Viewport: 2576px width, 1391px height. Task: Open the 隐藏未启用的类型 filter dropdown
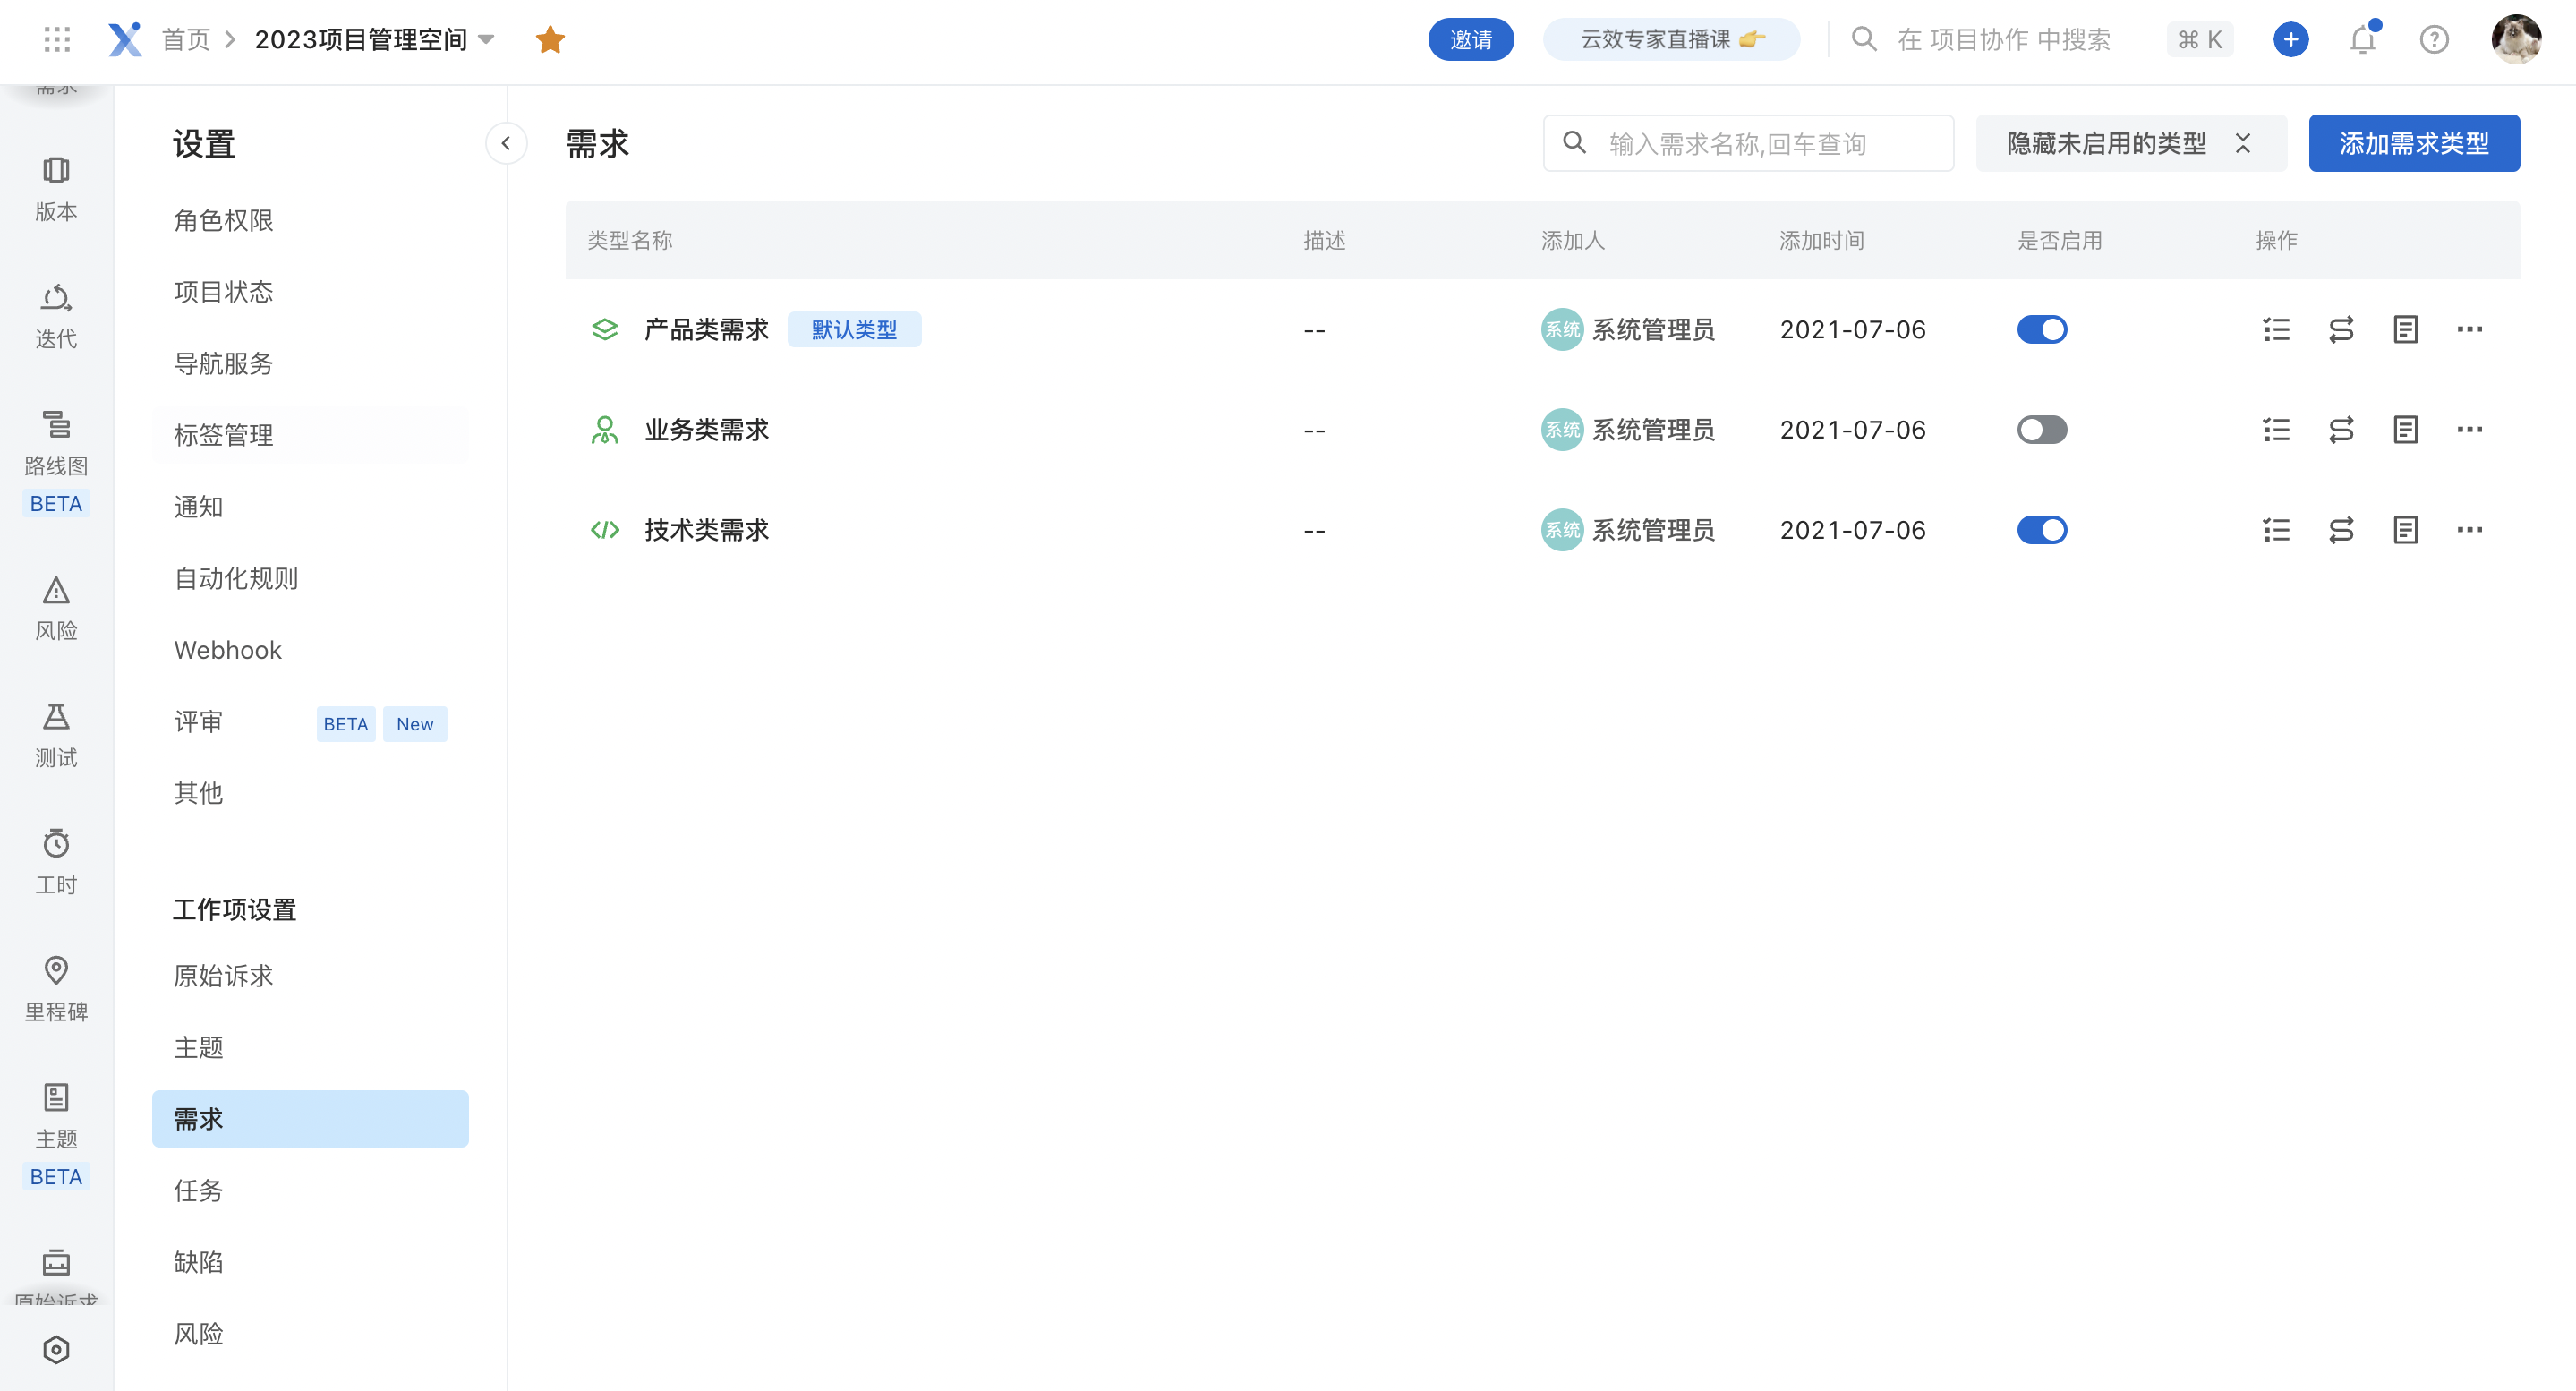[2130, 143]
